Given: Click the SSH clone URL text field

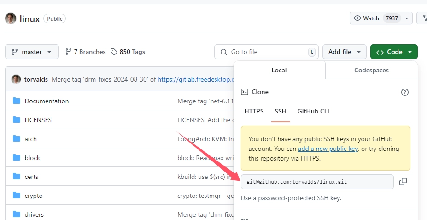Looking at the screenshot, I should (317, 182).
